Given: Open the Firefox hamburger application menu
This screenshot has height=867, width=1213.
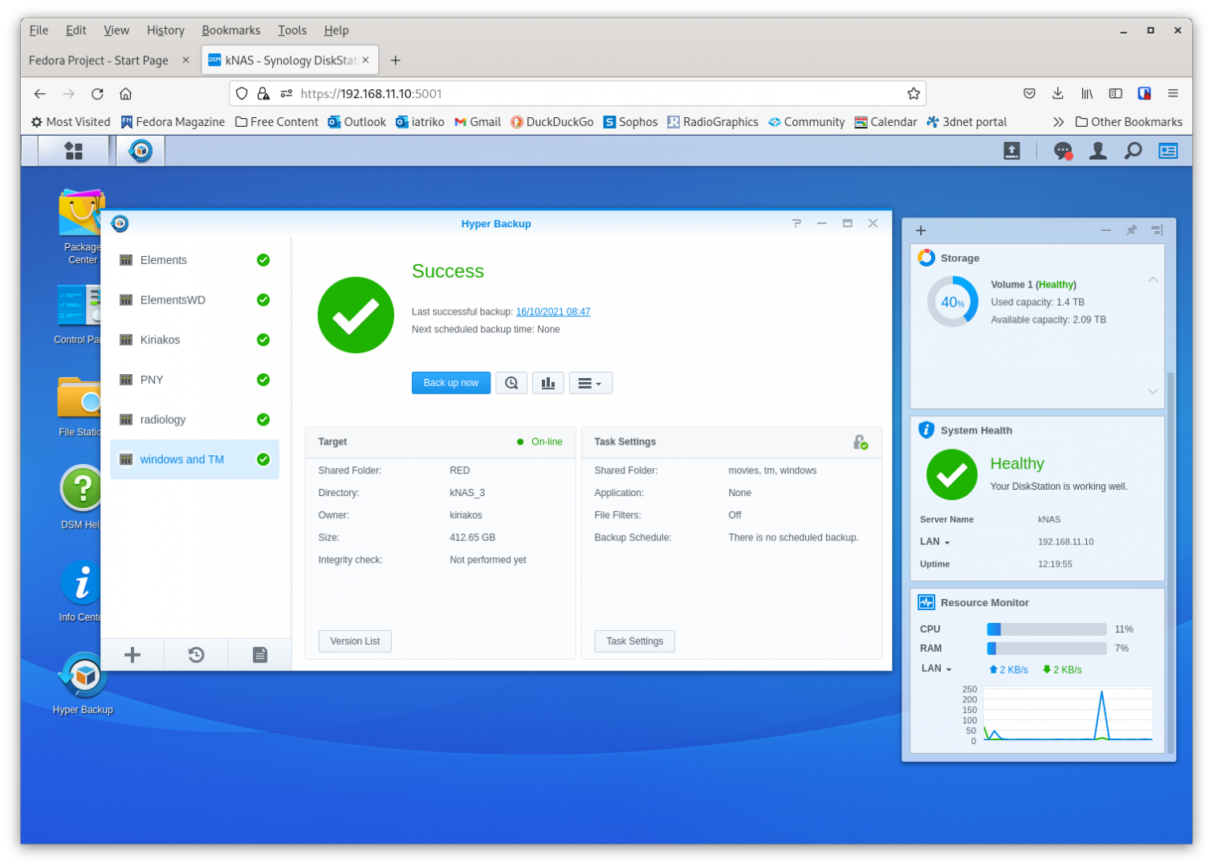Looking at the screenshot, I should pos(1173,94).
